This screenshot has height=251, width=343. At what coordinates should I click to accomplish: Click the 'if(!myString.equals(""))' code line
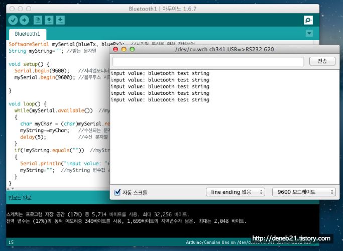(49, 151)
